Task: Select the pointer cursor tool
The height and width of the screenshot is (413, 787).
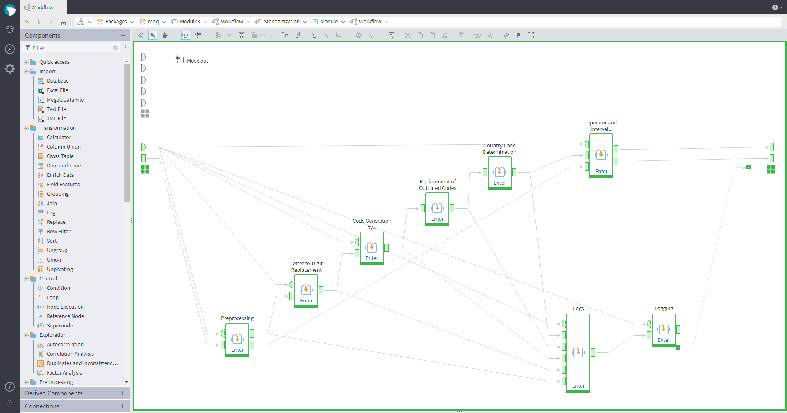Action: 152,35
